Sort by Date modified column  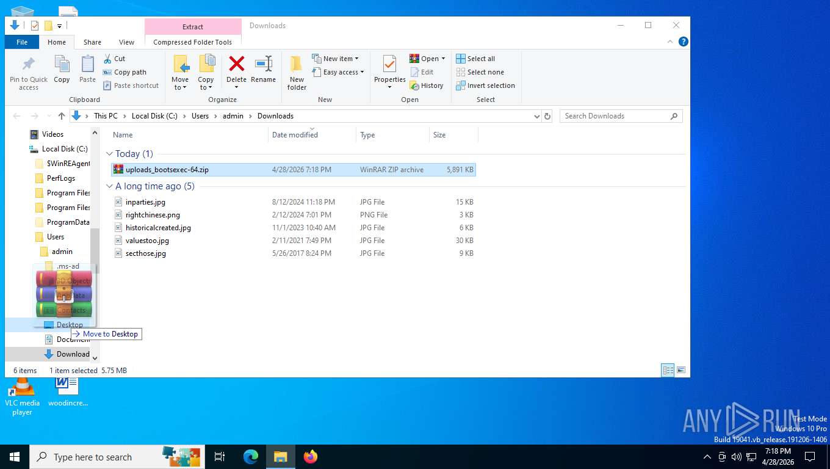click(312, 135)
